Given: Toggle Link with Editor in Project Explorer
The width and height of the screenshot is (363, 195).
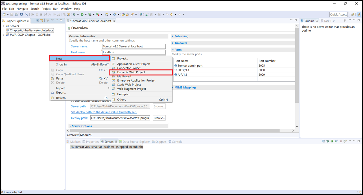Looking at the screenshot, I should 42,20.
